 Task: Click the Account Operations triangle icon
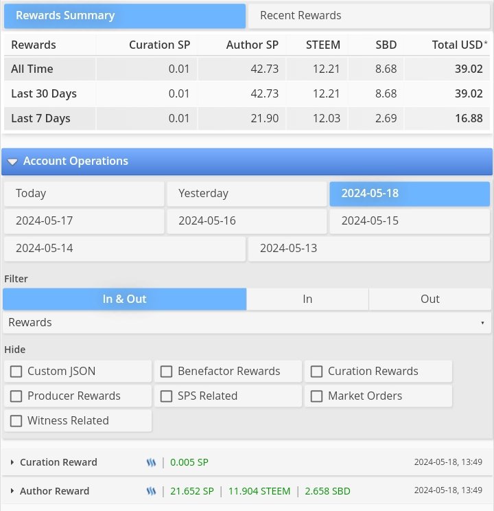(x=12, y=161)
